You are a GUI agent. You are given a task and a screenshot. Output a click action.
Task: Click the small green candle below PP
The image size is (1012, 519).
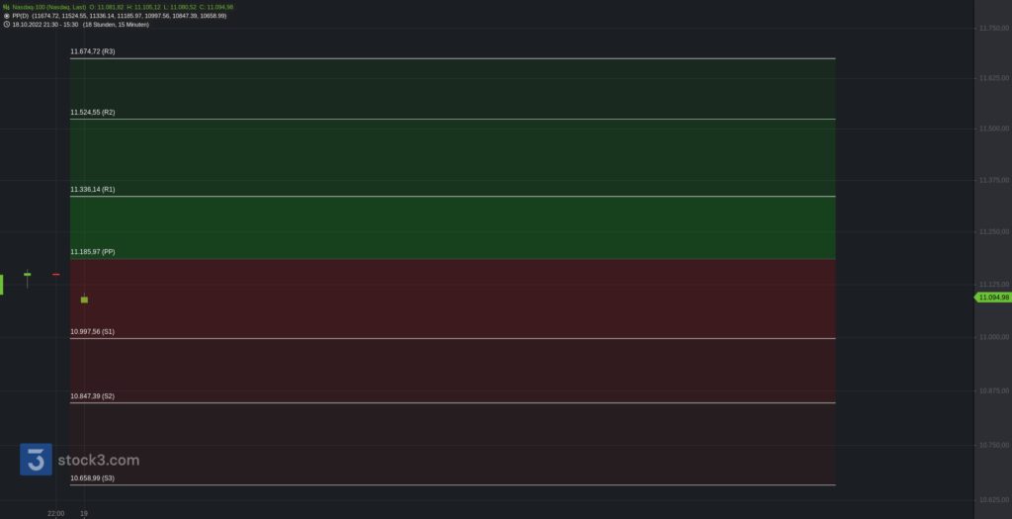click(84, 299)
